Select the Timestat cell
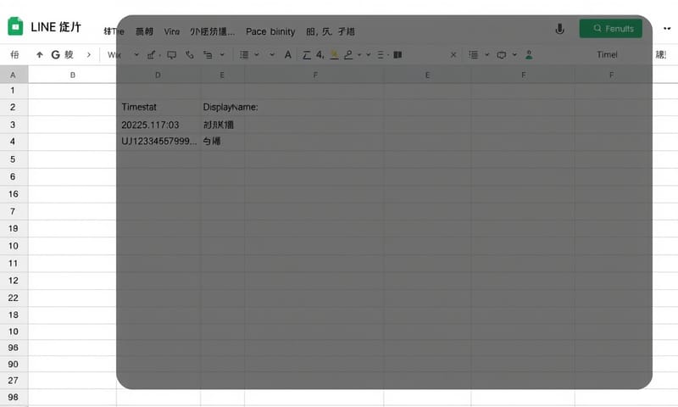The width and height of the screenshot is (678, 407). pyautogui.click(x=158, y=107)
